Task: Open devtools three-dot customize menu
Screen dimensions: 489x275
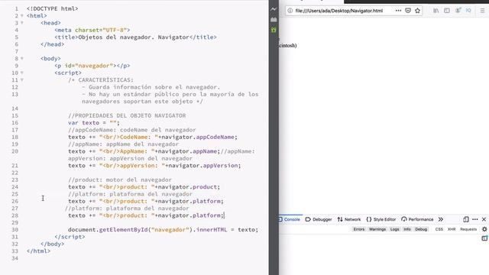Action: coord(475,219)
